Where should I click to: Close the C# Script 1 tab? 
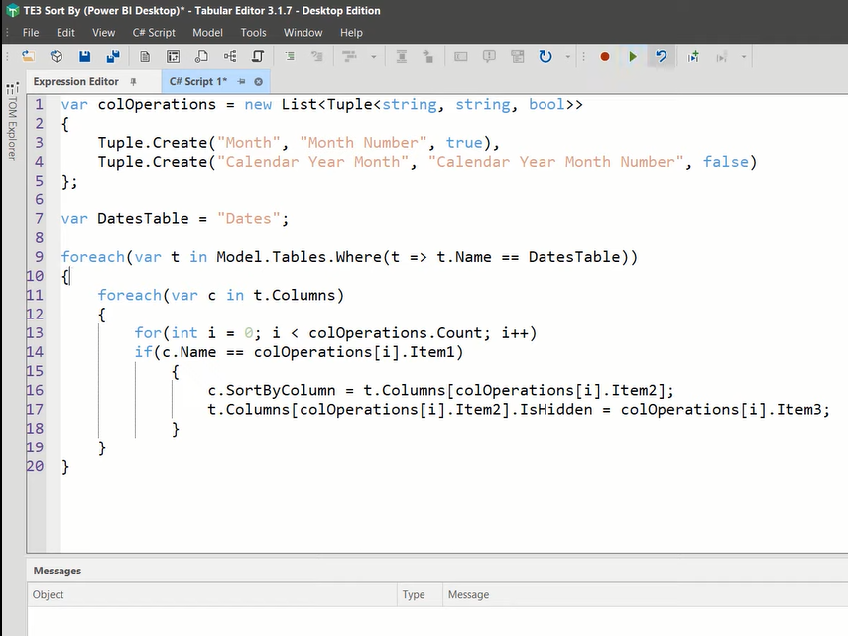pos(259,81)
